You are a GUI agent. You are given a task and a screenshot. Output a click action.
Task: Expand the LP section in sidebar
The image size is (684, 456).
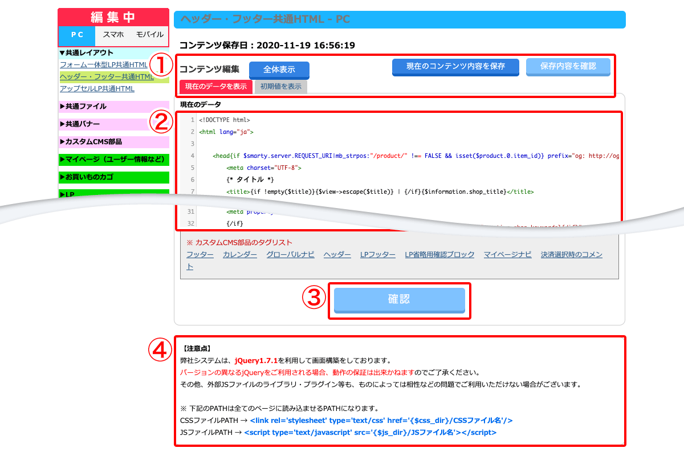114,194
